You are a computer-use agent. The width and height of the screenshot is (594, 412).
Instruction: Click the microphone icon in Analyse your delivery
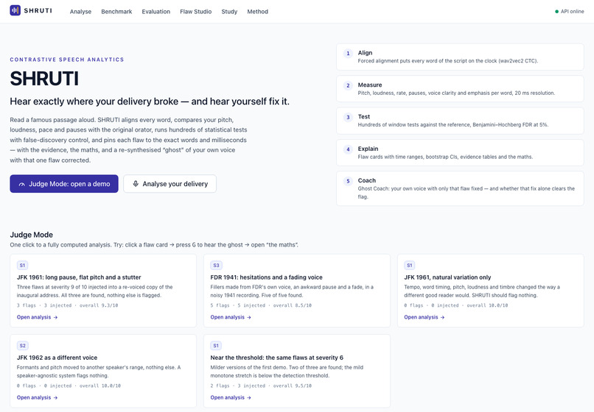click(136, 184)
